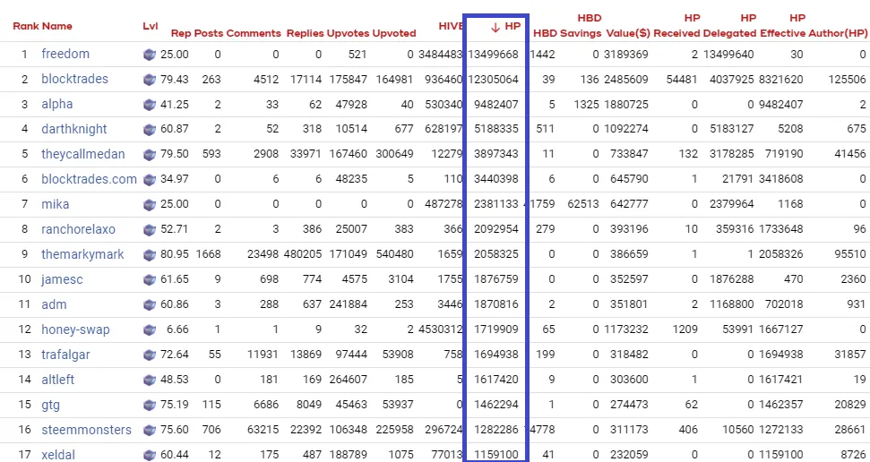Open the alpha account link
The height and width of the screenshot is (462, 870).
[57, 104]
